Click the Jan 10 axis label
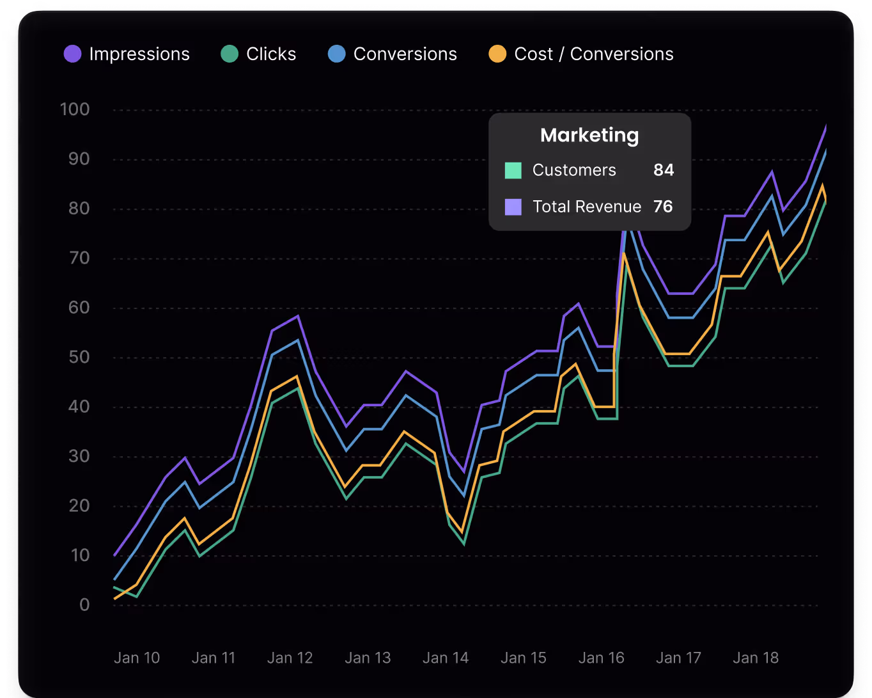Image resolution: width=872 pixels, height=698 pixels. tap(137, 658)
